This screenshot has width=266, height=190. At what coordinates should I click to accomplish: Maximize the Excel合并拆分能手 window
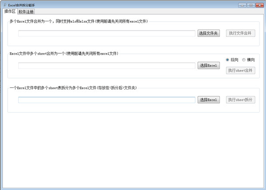(251, 5)
